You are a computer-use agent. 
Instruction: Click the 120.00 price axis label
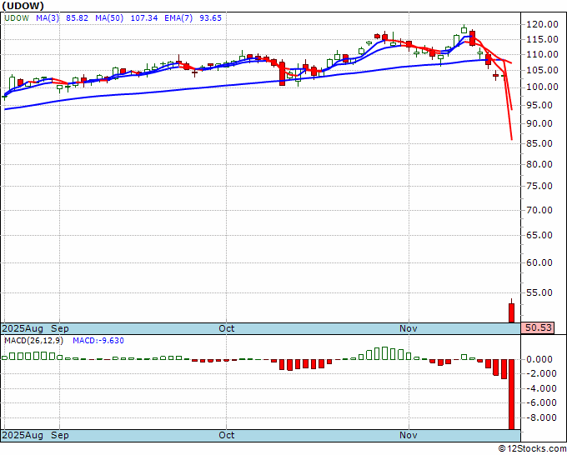(542, 24)
